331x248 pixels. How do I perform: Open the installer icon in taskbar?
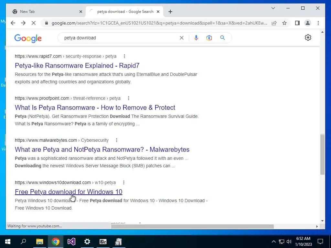[119, 242]
